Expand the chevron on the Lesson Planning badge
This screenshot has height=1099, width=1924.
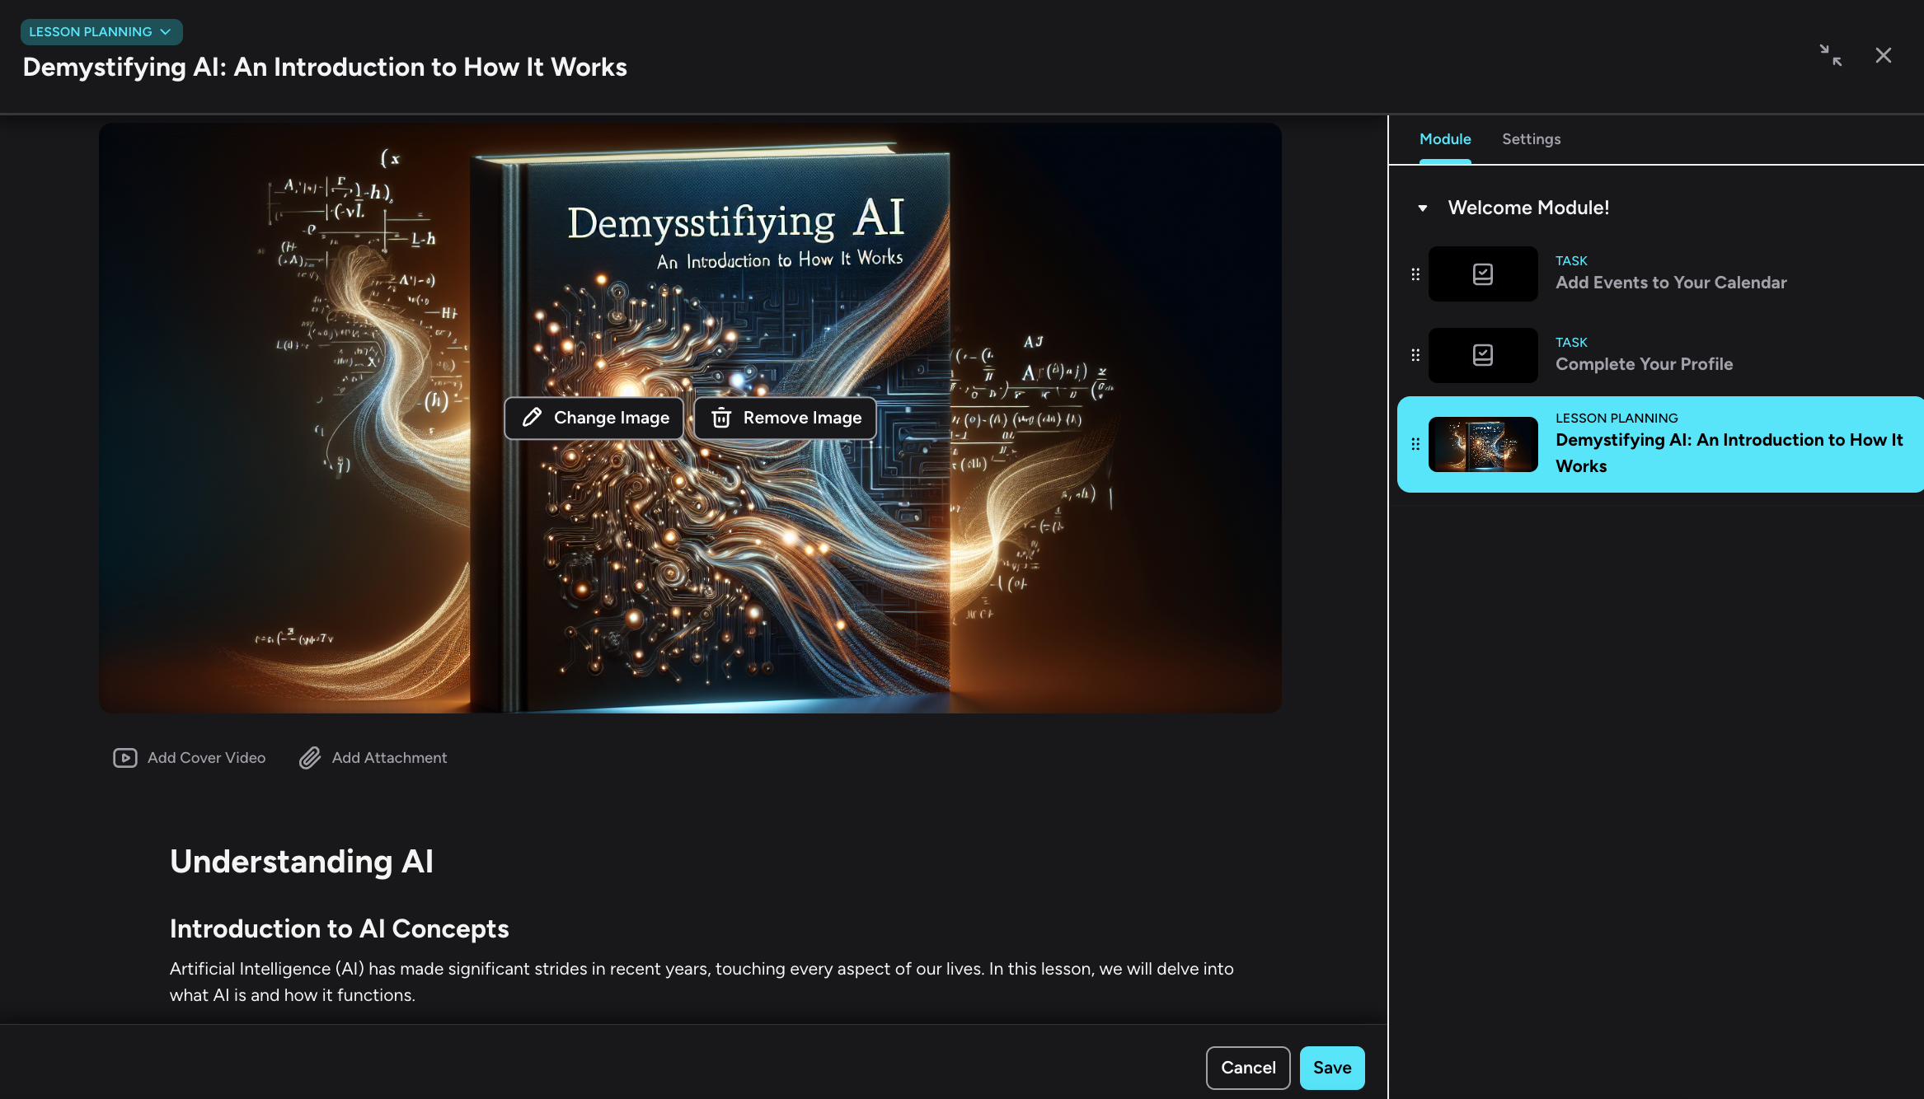166,31
